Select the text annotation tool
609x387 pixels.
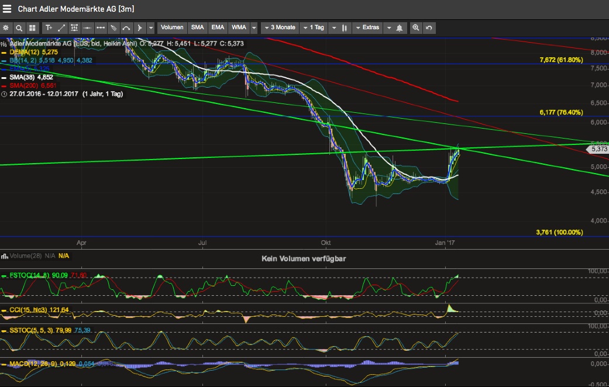[x=49, y=27]
